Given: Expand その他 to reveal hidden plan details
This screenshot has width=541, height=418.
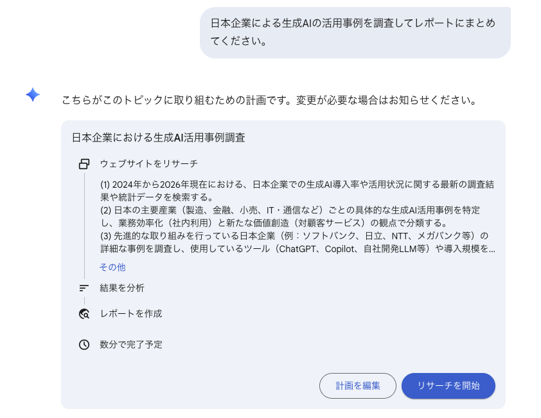Looking at the screenshot, I should 112,268.
